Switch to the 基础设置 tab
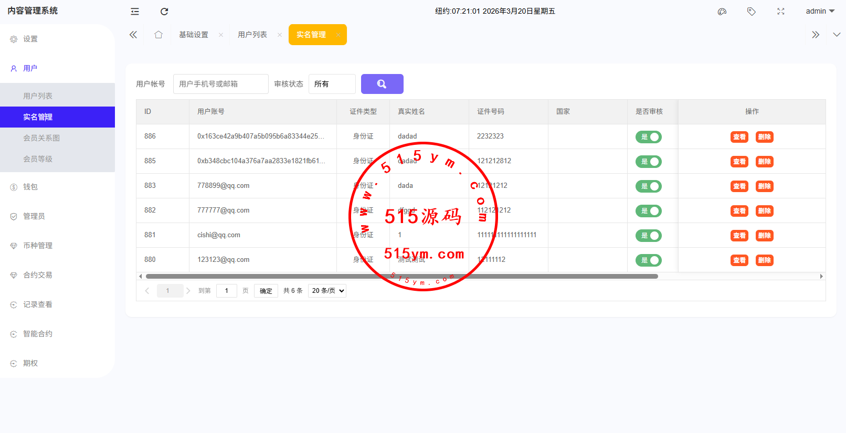Screen dimensions: 846x433 pyautogui.click(x=194, y=35)
